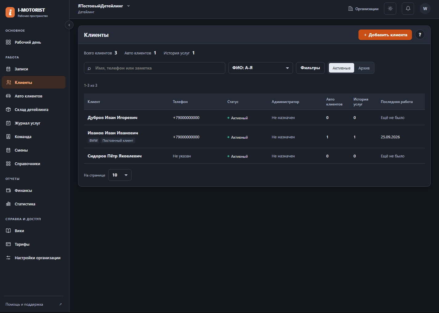Click the Последняя работа column header
The image size is (439, 313).
pos(397,102)
